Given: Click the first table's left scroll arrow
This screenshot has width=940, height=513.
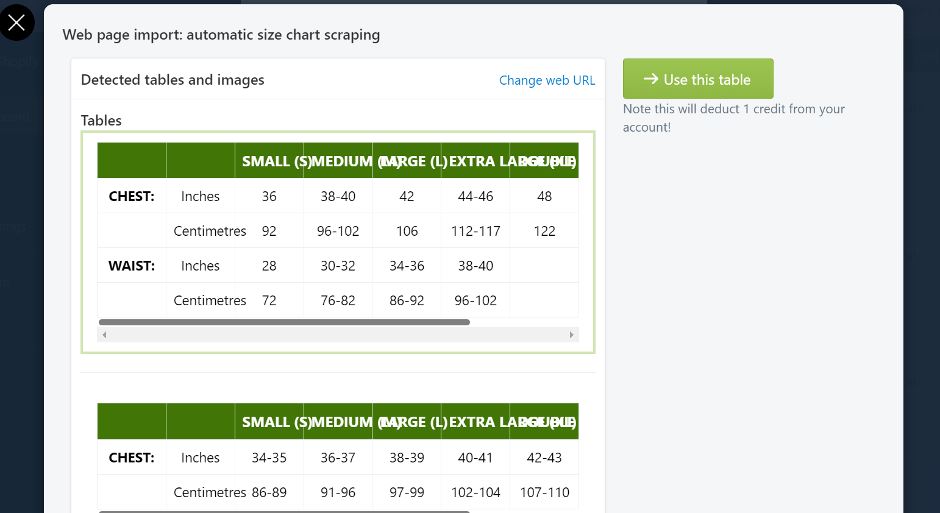Looking at the screenshot, I should pos(104,334).
